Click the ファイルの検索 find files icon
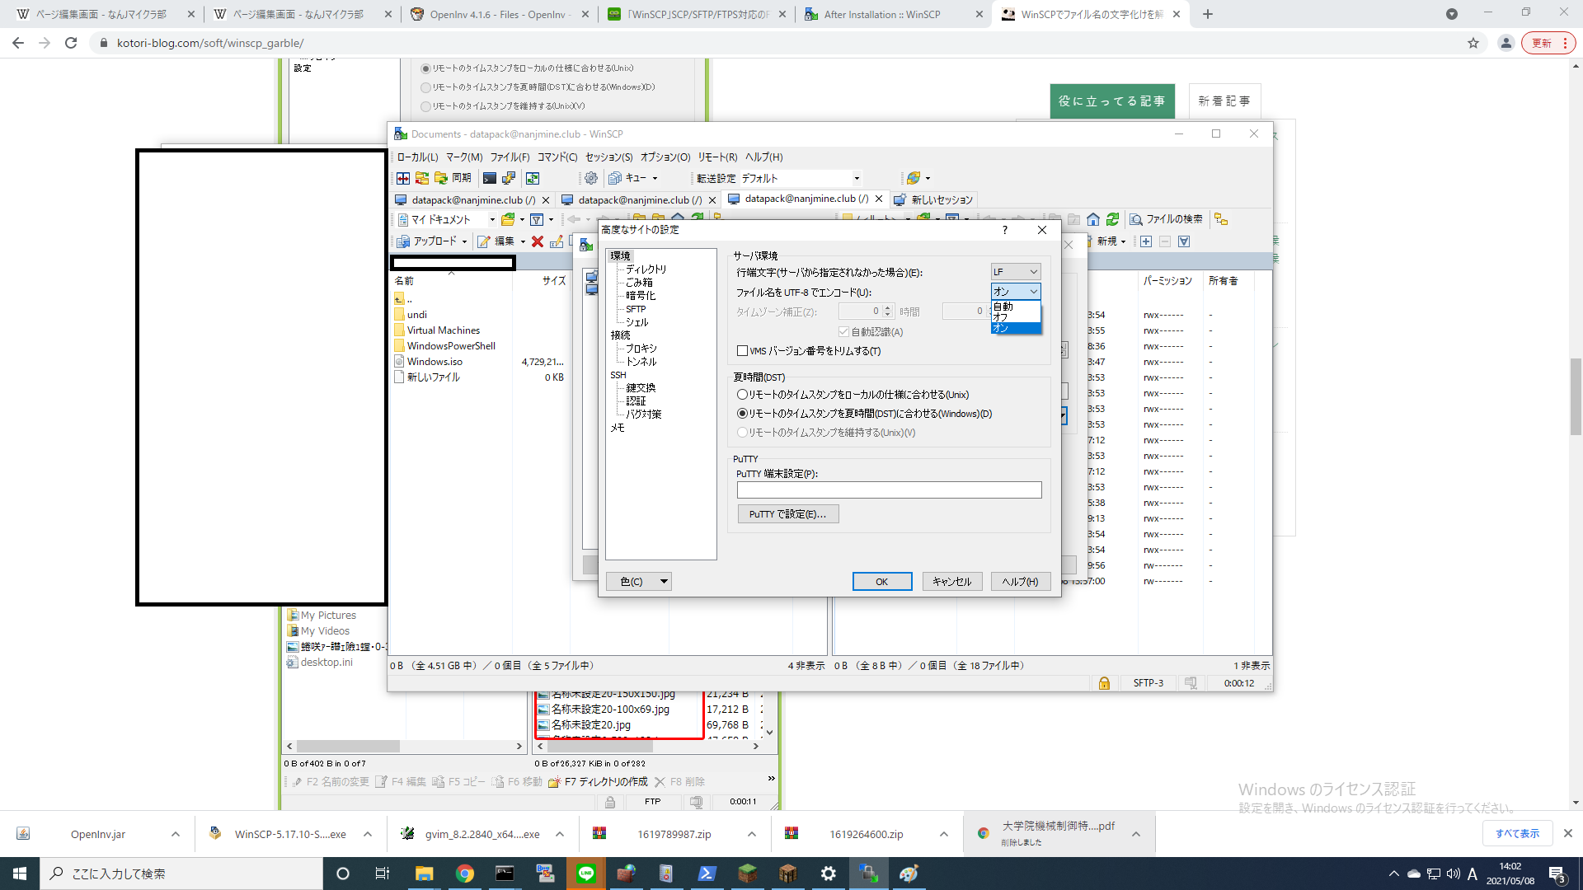The width and height of the screenshot is (1583, 890). [1136, 219]
